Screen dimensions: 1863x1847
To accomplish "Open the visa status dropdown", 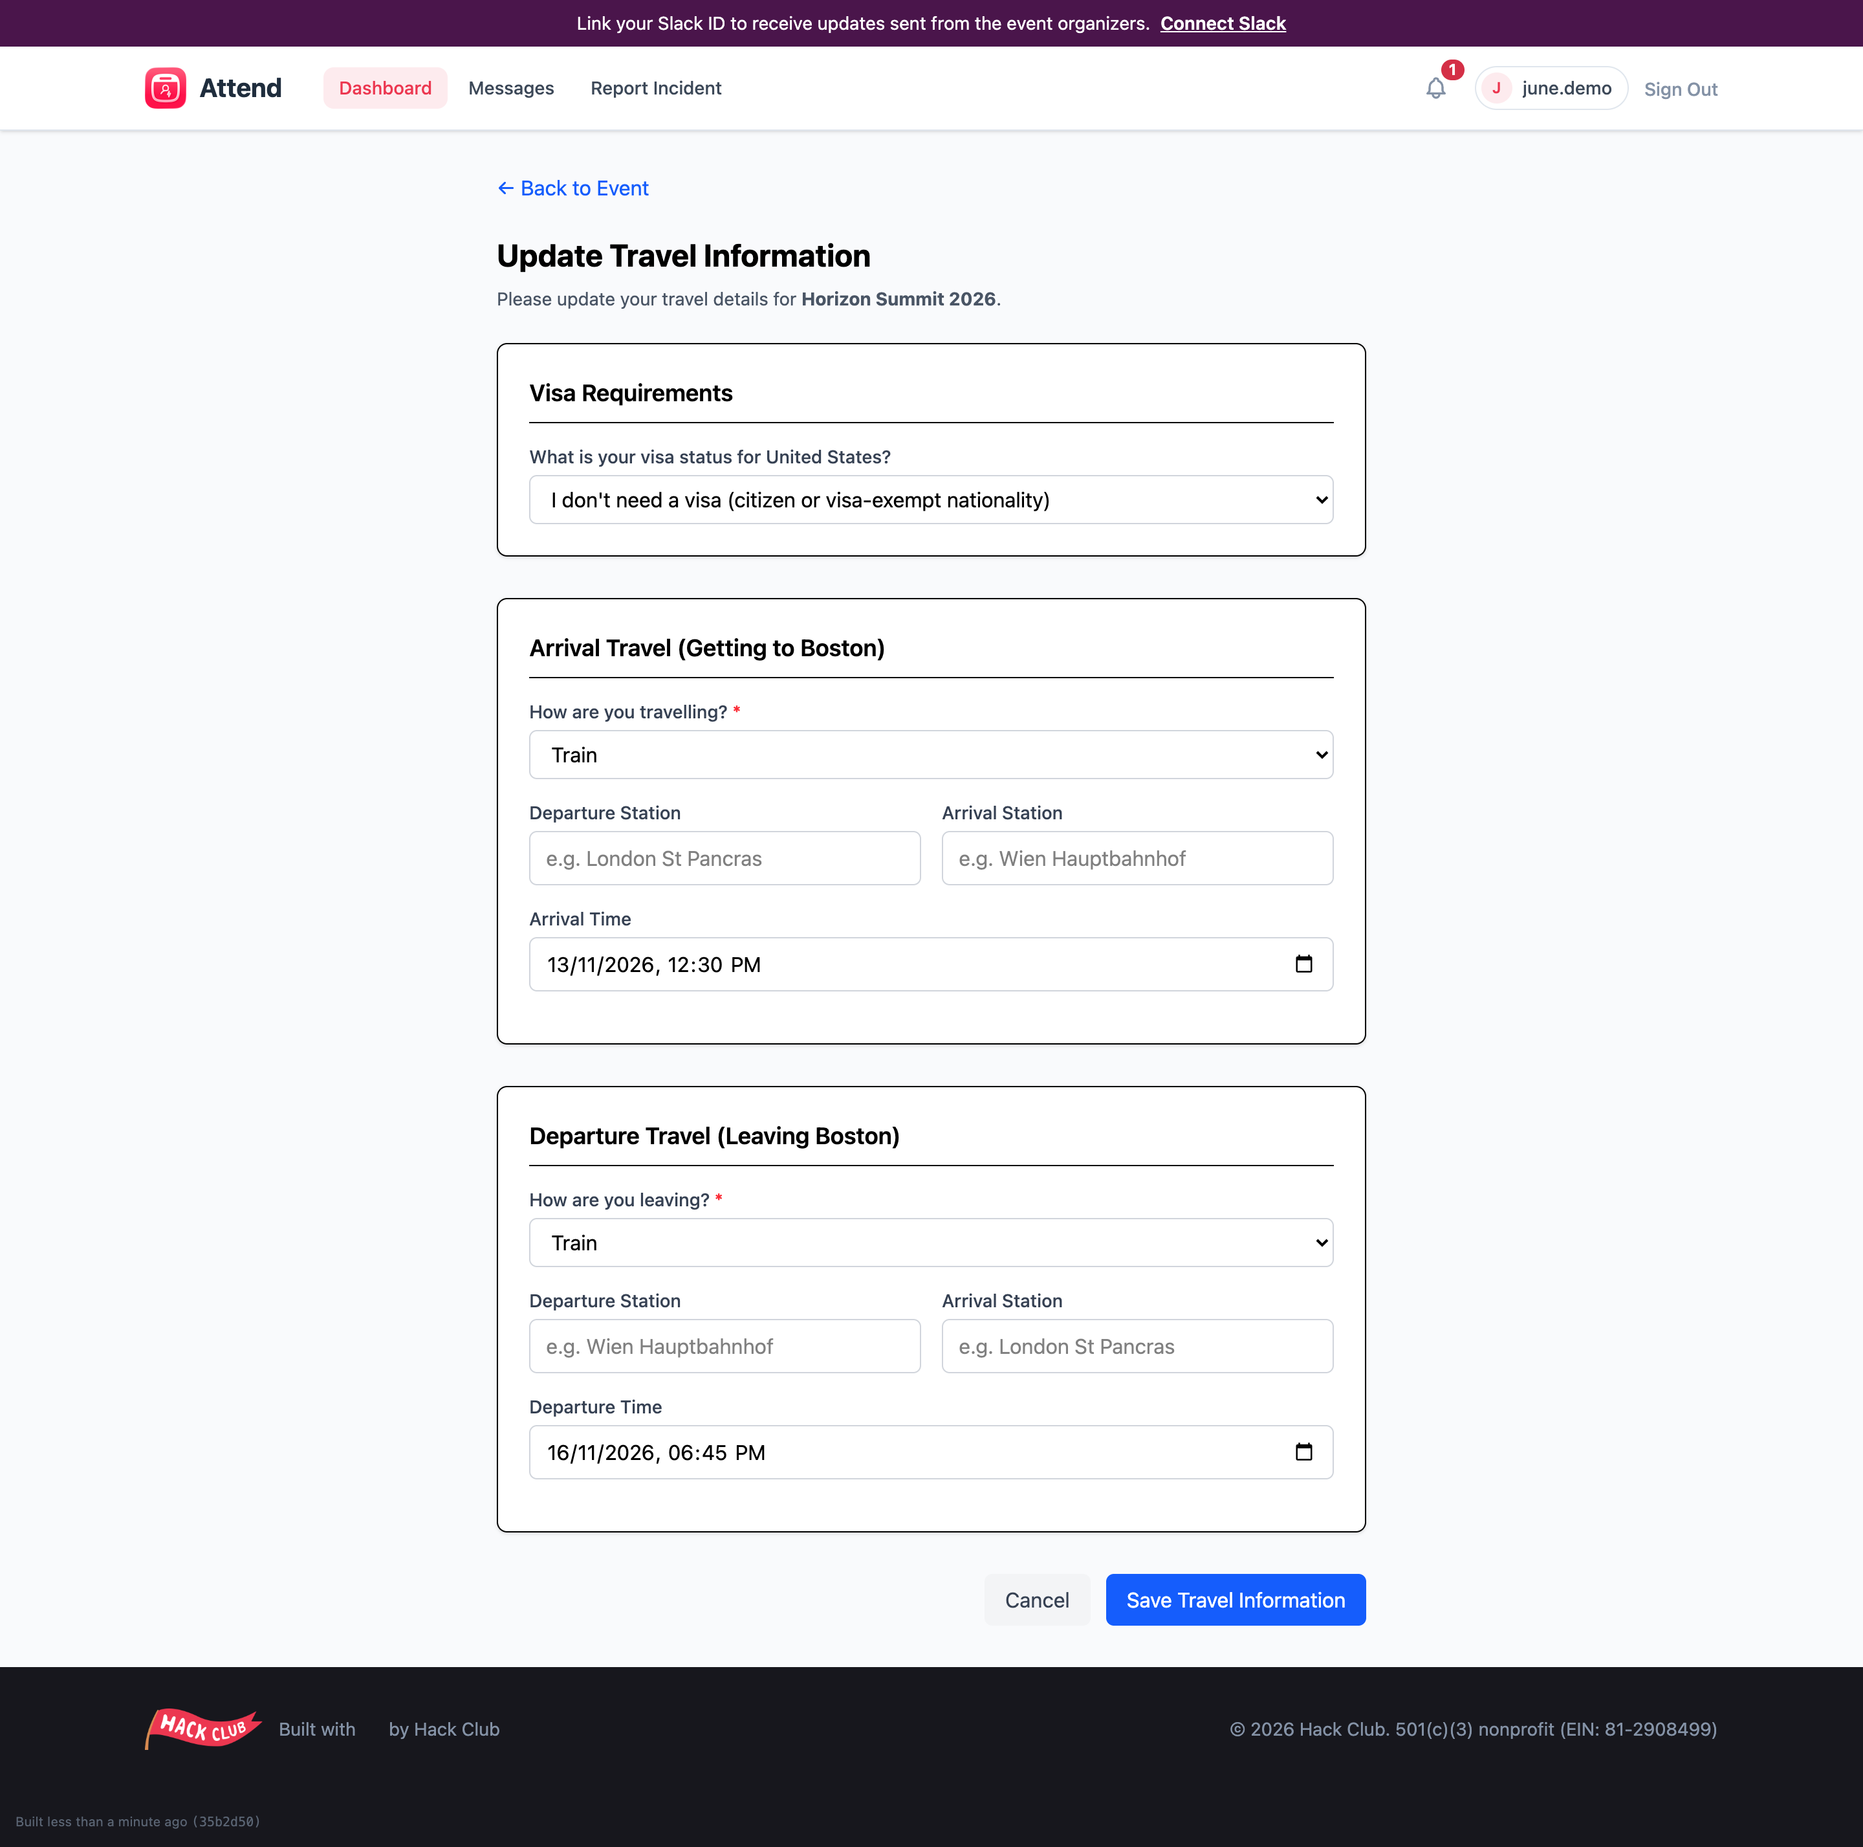I will point(931,500).
